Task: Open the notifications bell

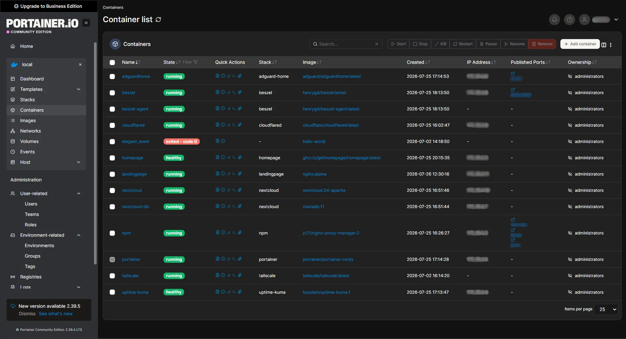Action: (x=554, y=20)
